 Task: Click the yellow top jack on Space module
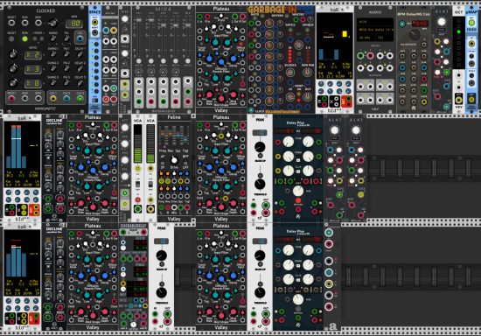(95, 22)
